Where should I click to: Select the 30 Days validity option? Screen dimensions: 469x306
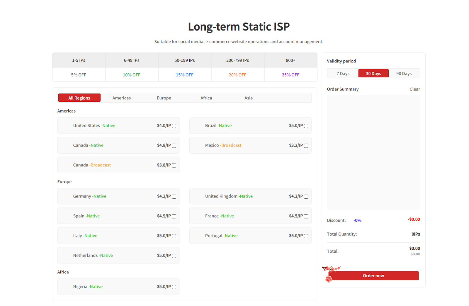tap(373, 74)
